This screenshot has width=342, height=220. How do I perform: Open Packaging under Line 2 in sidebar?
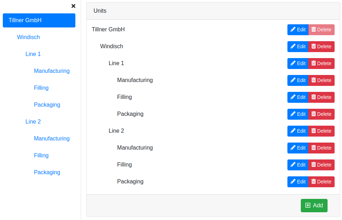tap(47, 172)
